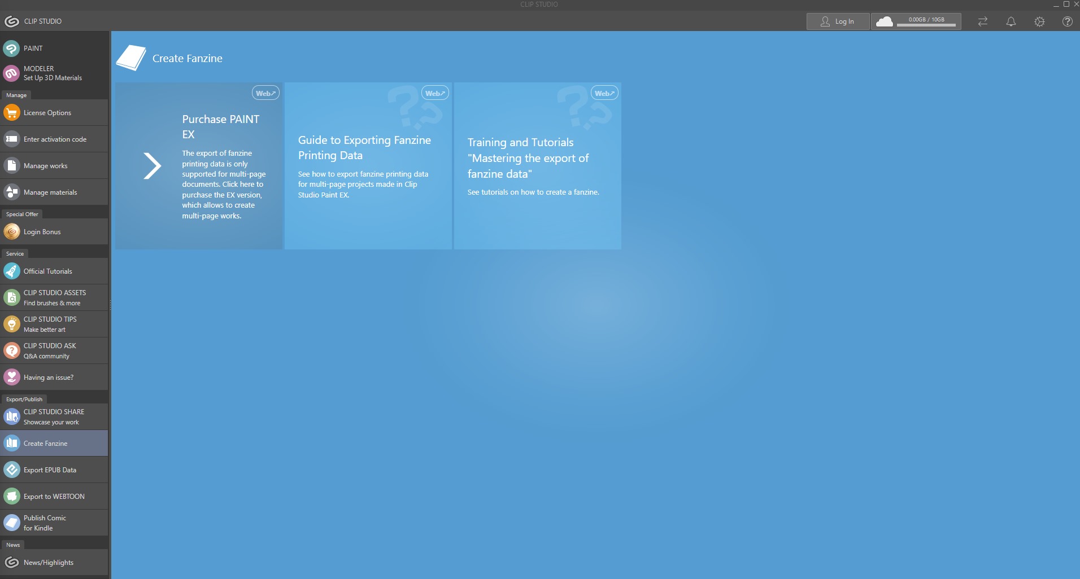Open Training and Tutorials fanzine card
The width and height of the screenshot is (1080, 579).
pos(538,166)
